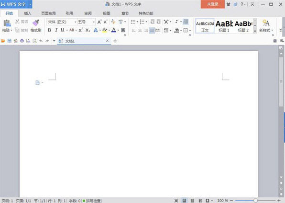Toggle justified text alignment
The height and width of the screenshot is (203, 285).
pos(152,31)
